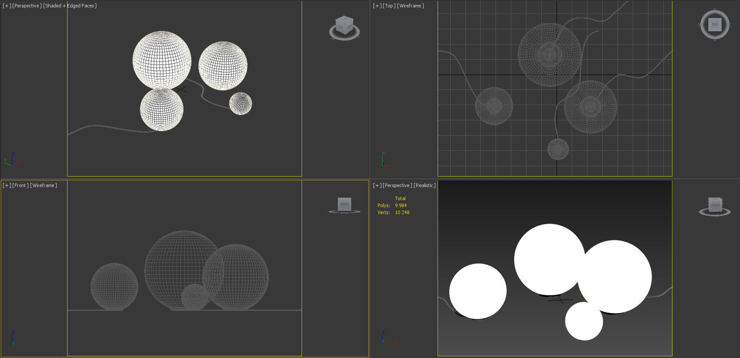
Task: Open the [Wireframe] shading menu in the Front viewport
Action: (43, 185)
